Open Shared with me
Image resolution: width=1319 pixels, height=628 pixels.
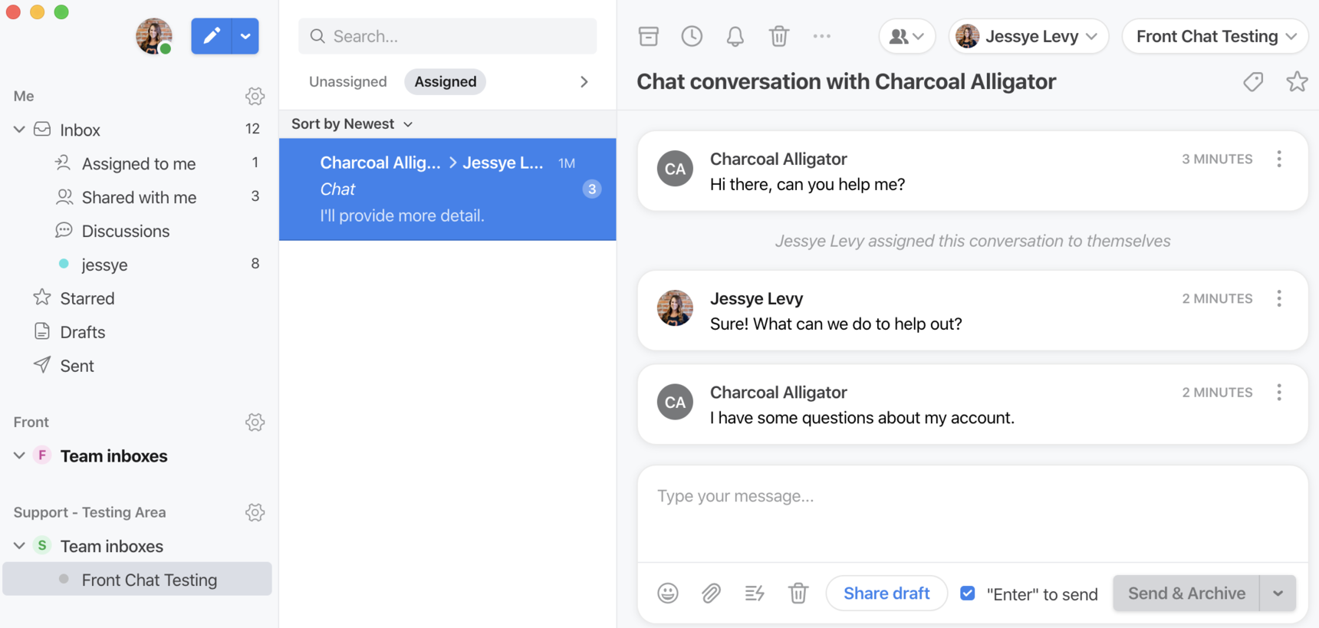[140, 197]
